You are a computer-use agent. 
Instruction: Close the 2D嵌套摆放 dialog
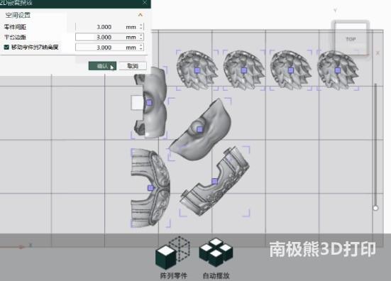(145, 3)
